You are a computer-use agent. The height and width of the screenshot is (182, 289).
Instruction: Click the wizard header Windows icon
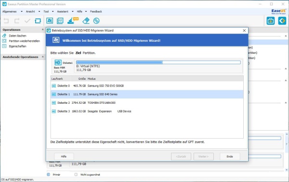pyautogui.click(x=56, y=40)
